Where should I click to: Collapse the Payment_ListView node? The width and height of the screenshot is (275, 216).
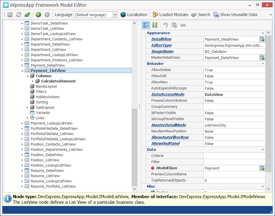[22, 71]
